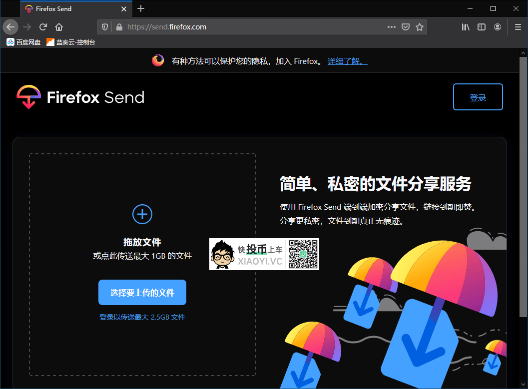The image size is (528, 389).
Task: Open the browser home page icon
Action: coord(59,27)
